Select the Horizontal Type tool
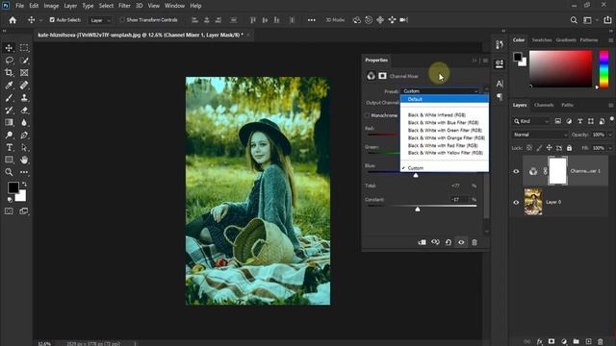 9,147
